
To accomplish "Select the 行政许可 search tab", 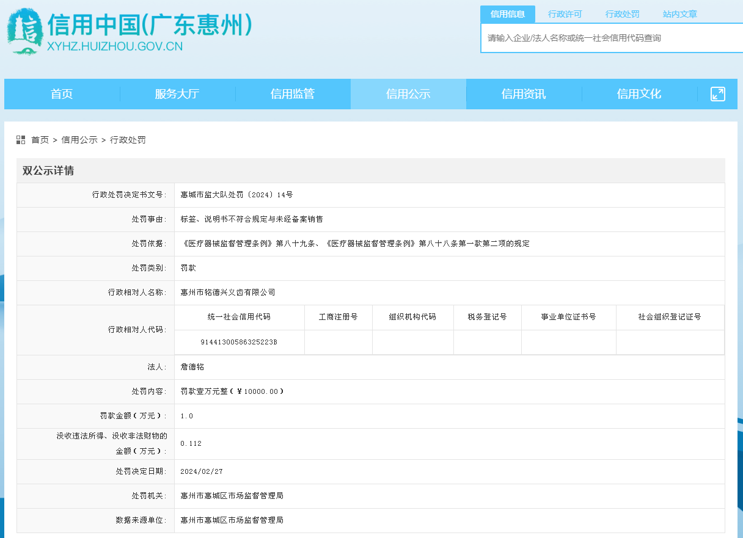I will (565, 14).
